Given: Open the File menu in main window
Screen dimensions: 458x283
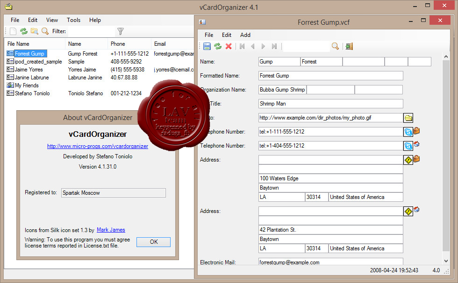Looking at the screenshot, I should pos(15,20).
